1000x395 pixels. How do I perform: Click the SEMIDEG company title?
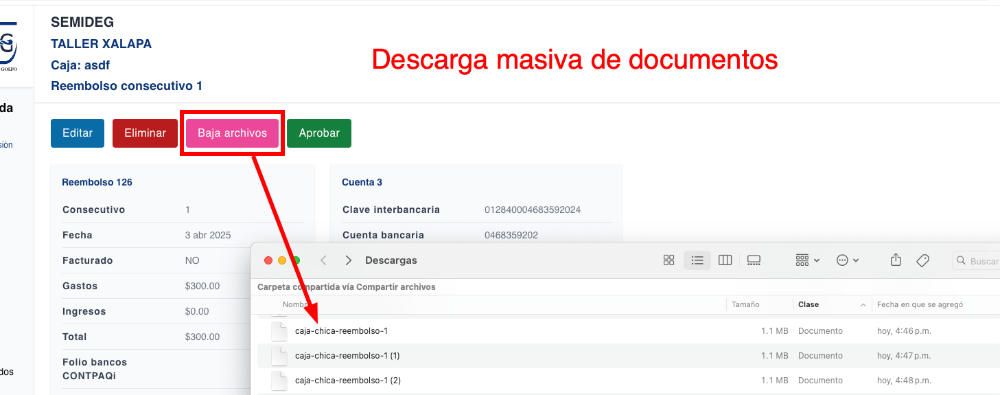tap(82, 23)
